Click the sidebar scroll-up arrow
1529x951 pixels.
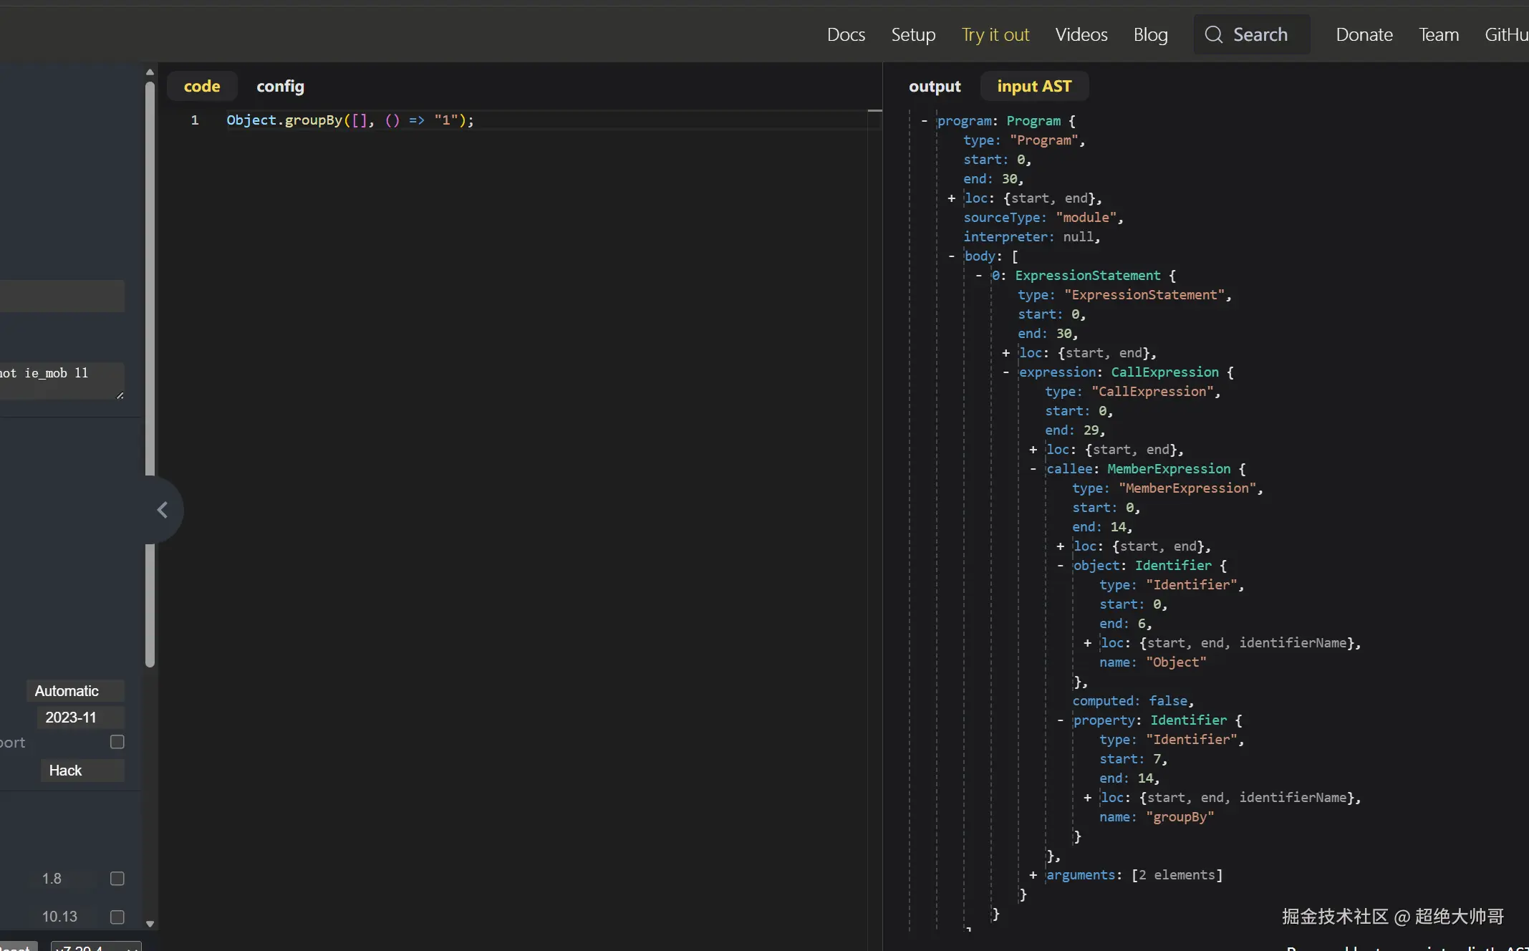[150, 72]
